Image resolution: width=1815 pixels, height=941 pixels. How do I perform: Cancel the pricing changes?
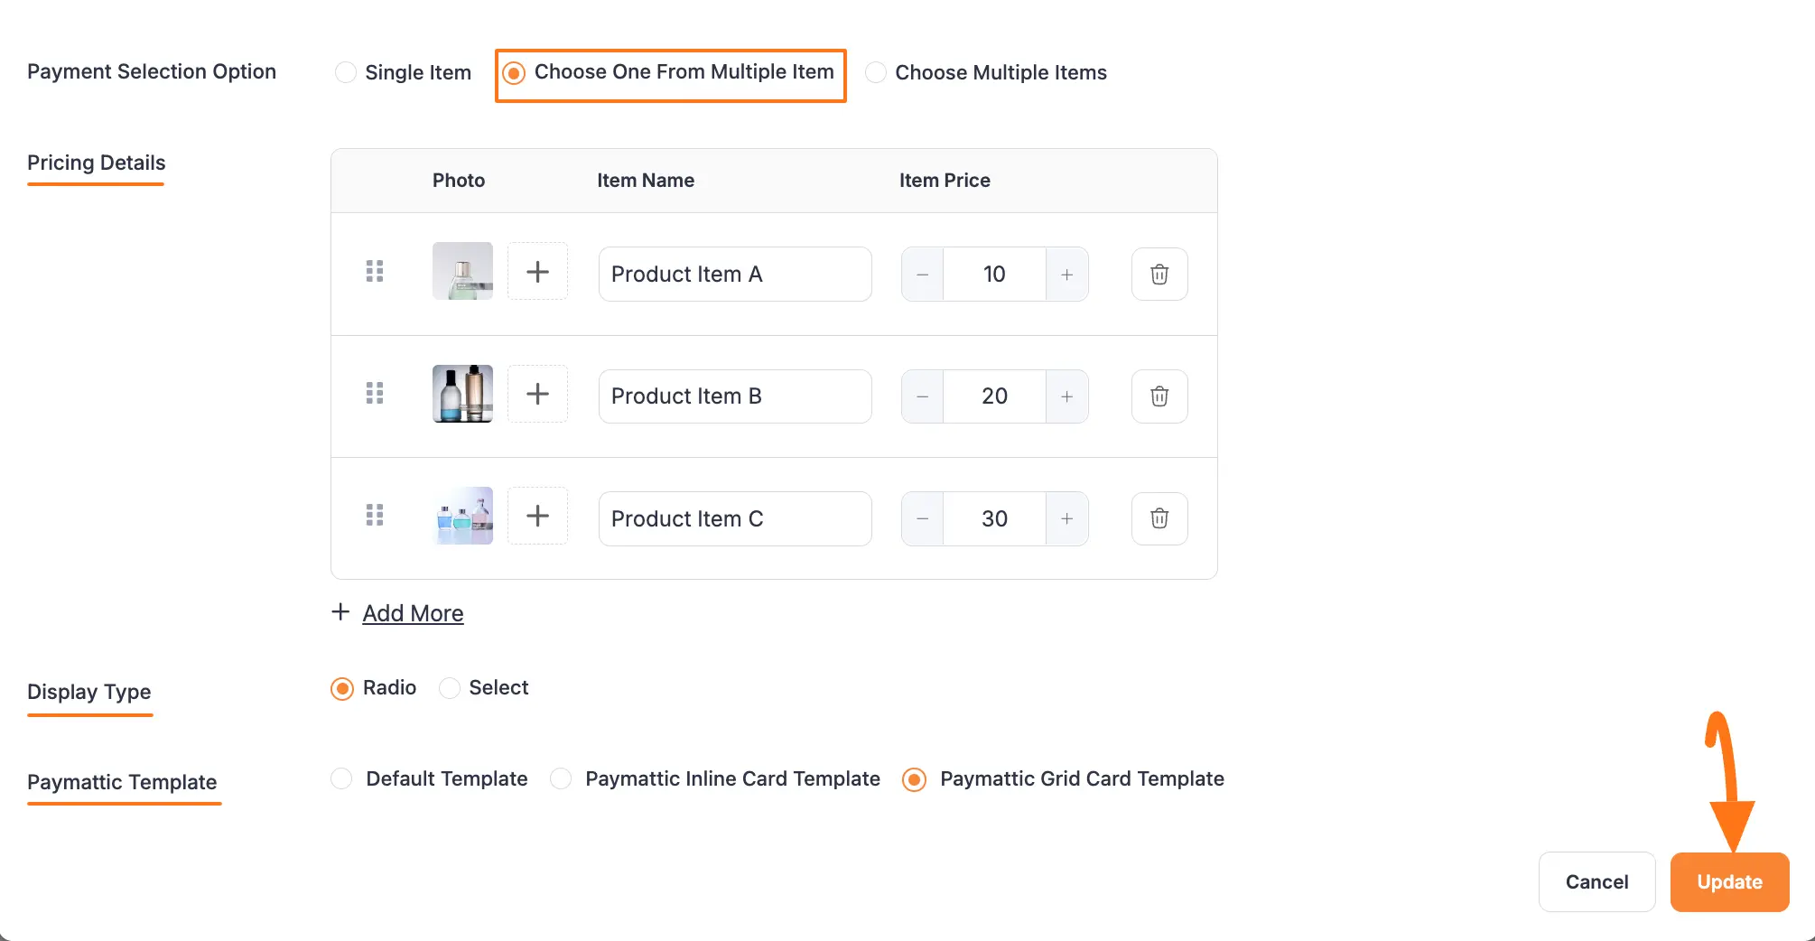click(x=1596, y=881)
